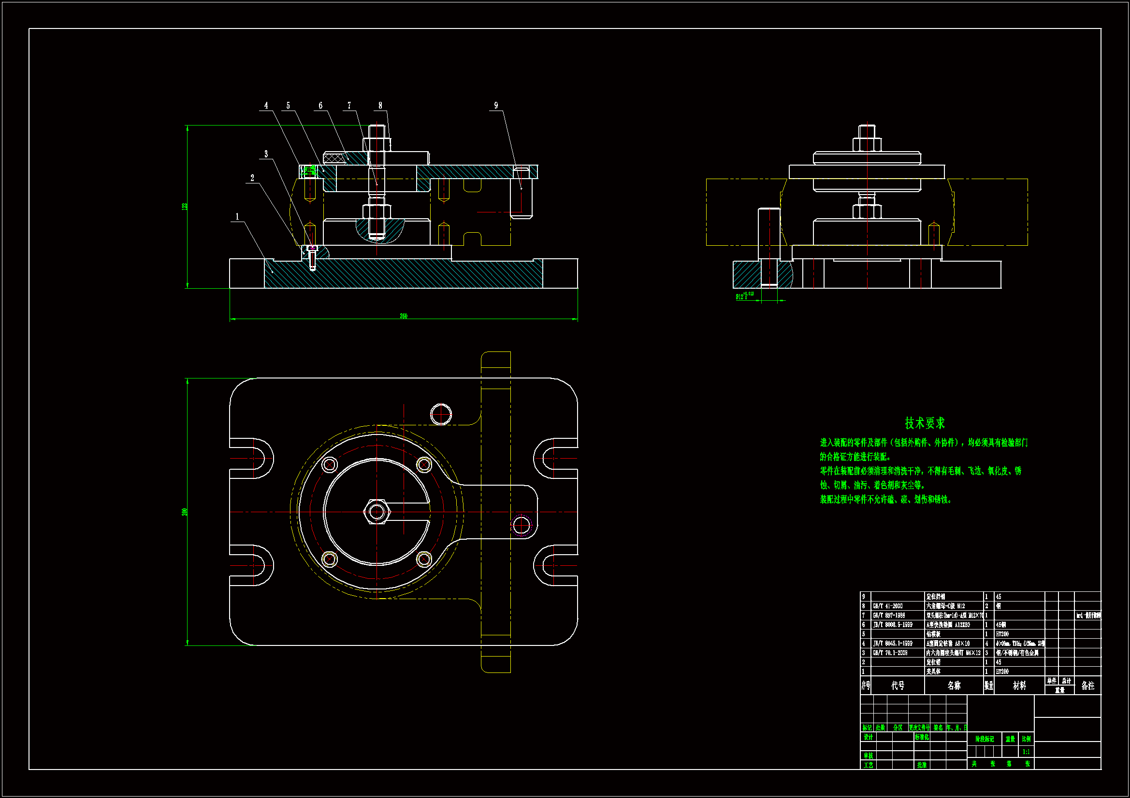Click the 备注 column header
Screen dimensions: 1130x798
[x=1087, y=686]
